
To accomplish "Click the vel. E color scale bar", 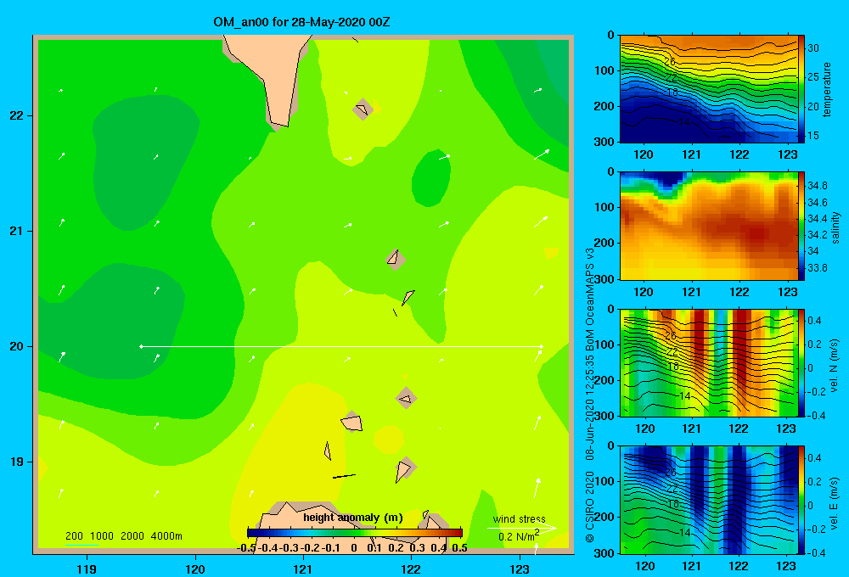I will 801,500.
